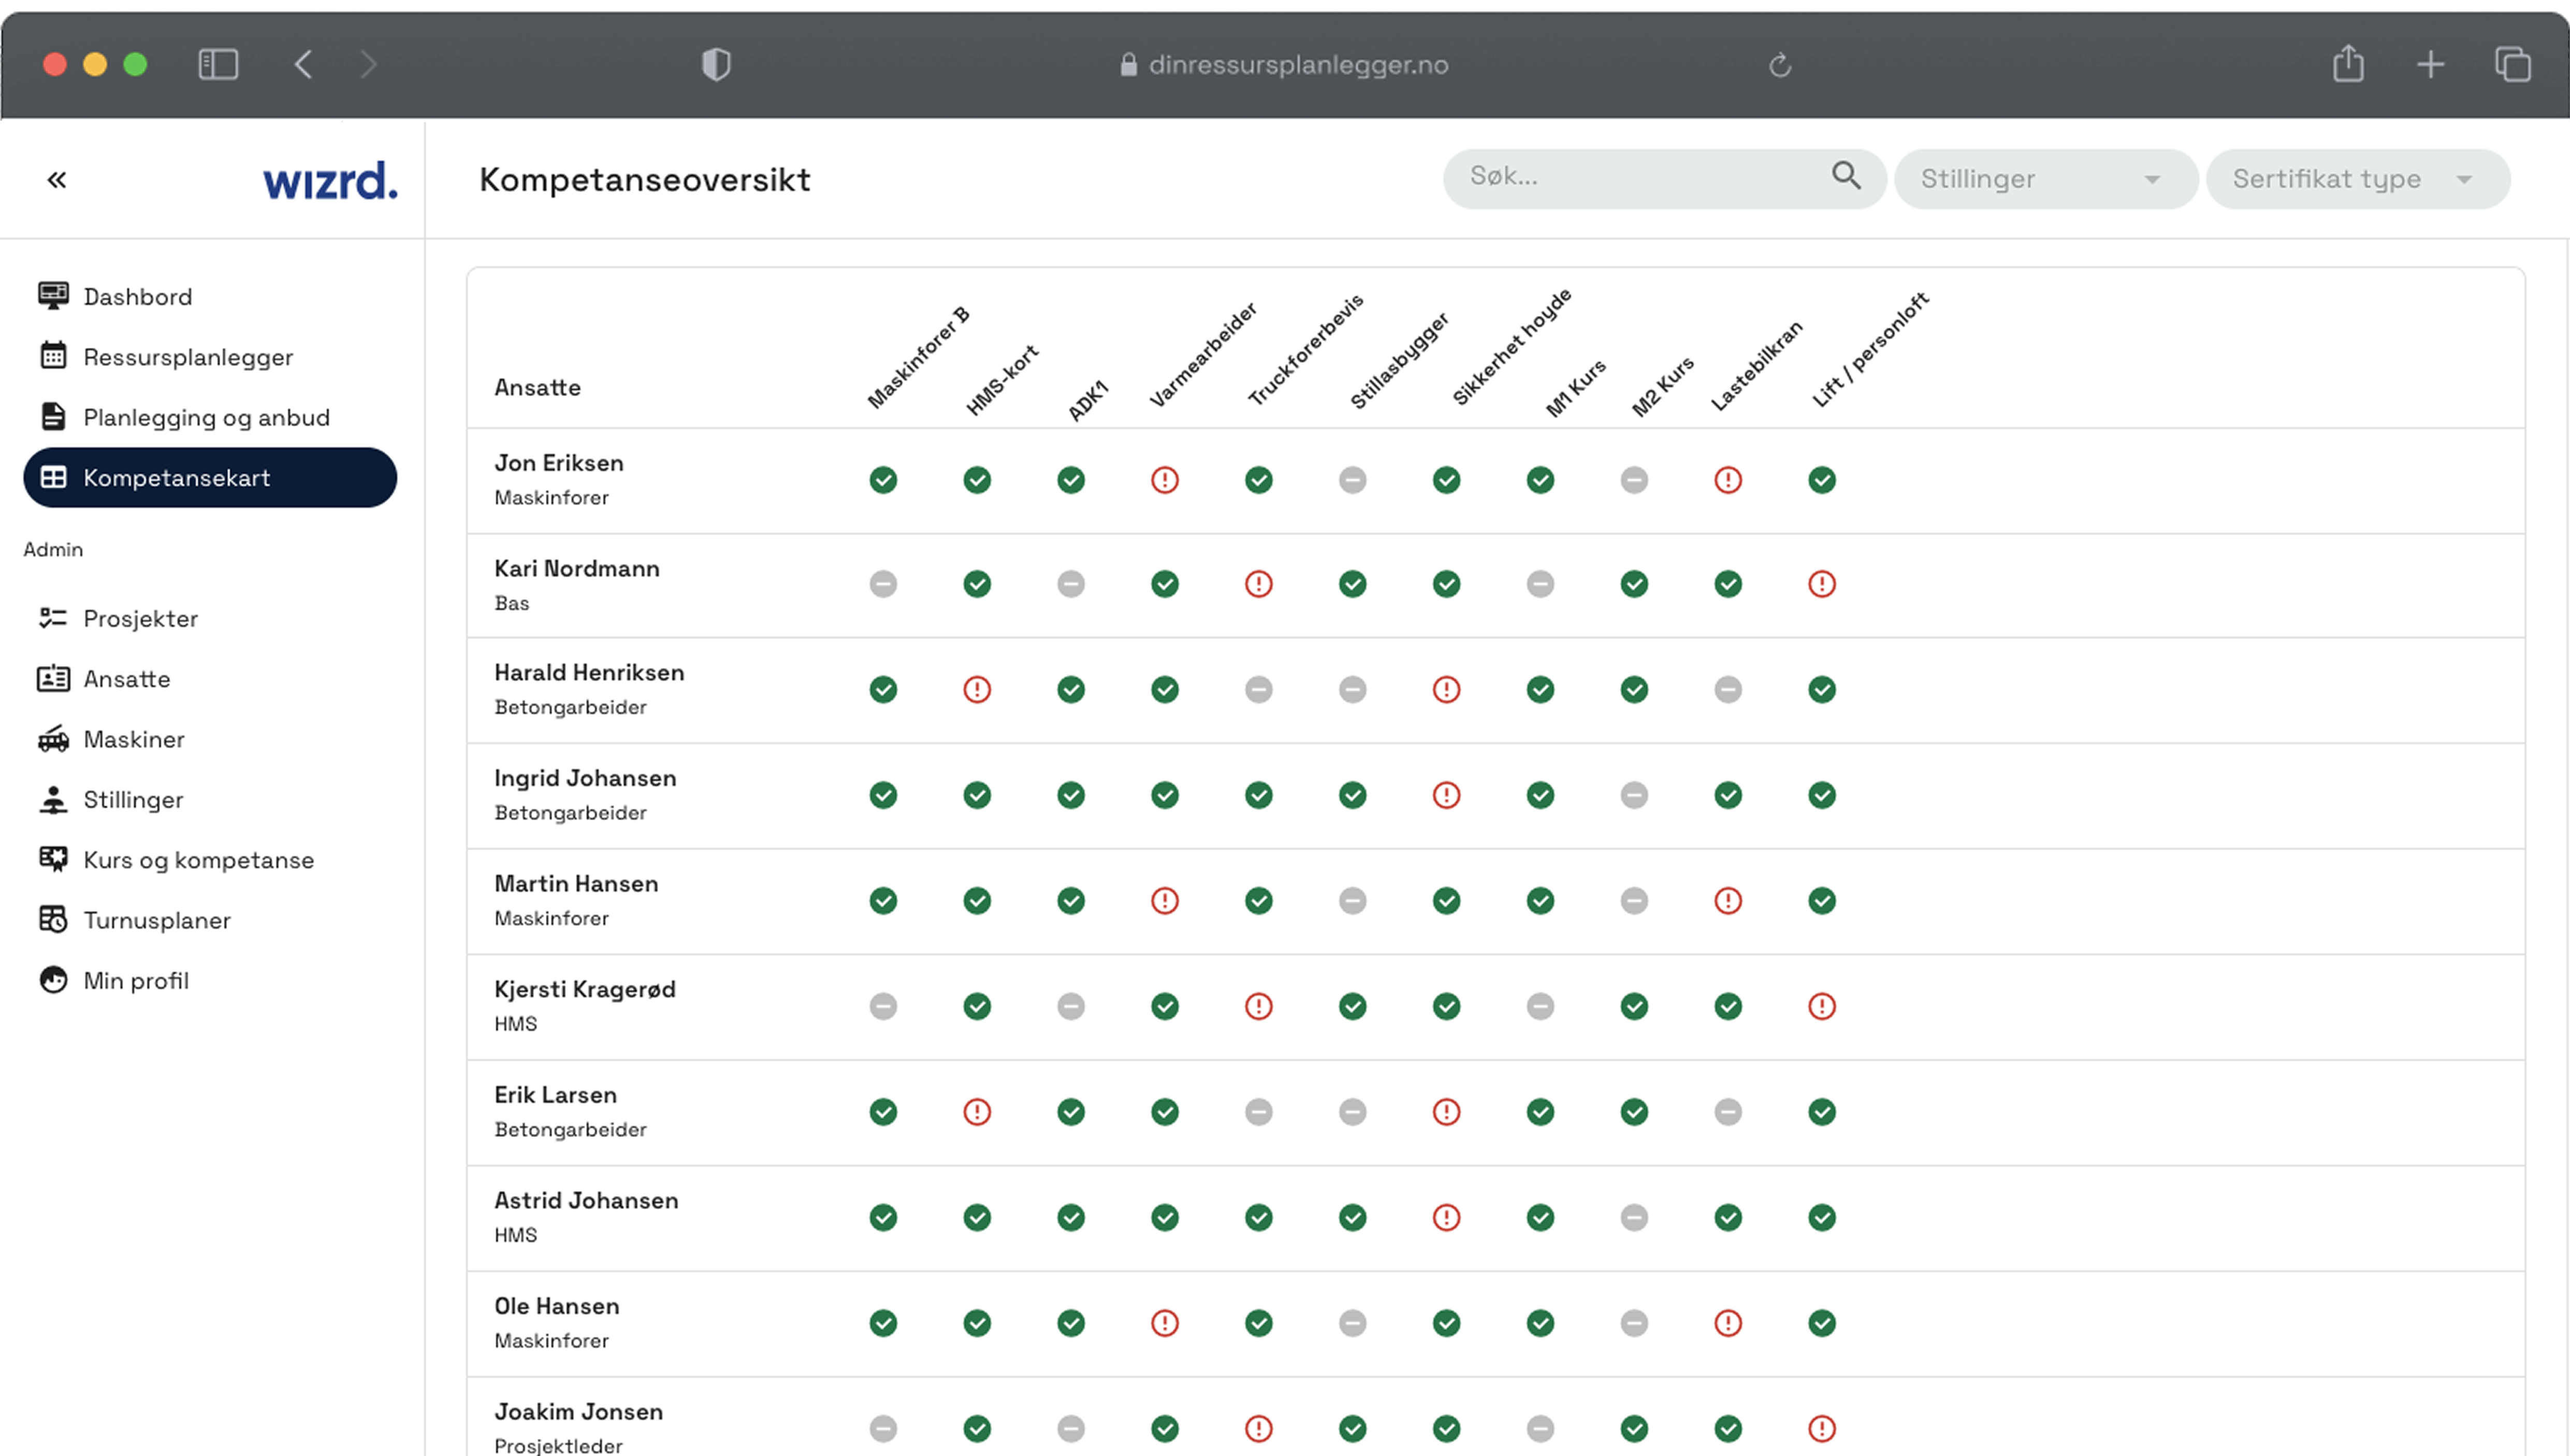This screenshot has width=2570, height=1456.
Task: Click Harald Henriksen's Truckførerbevis gray status
Action: tap(1258, 689)
